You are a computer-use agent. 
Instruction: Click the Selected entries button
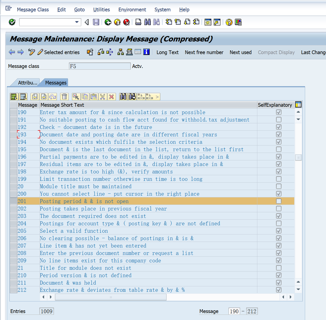coord(58,52)
